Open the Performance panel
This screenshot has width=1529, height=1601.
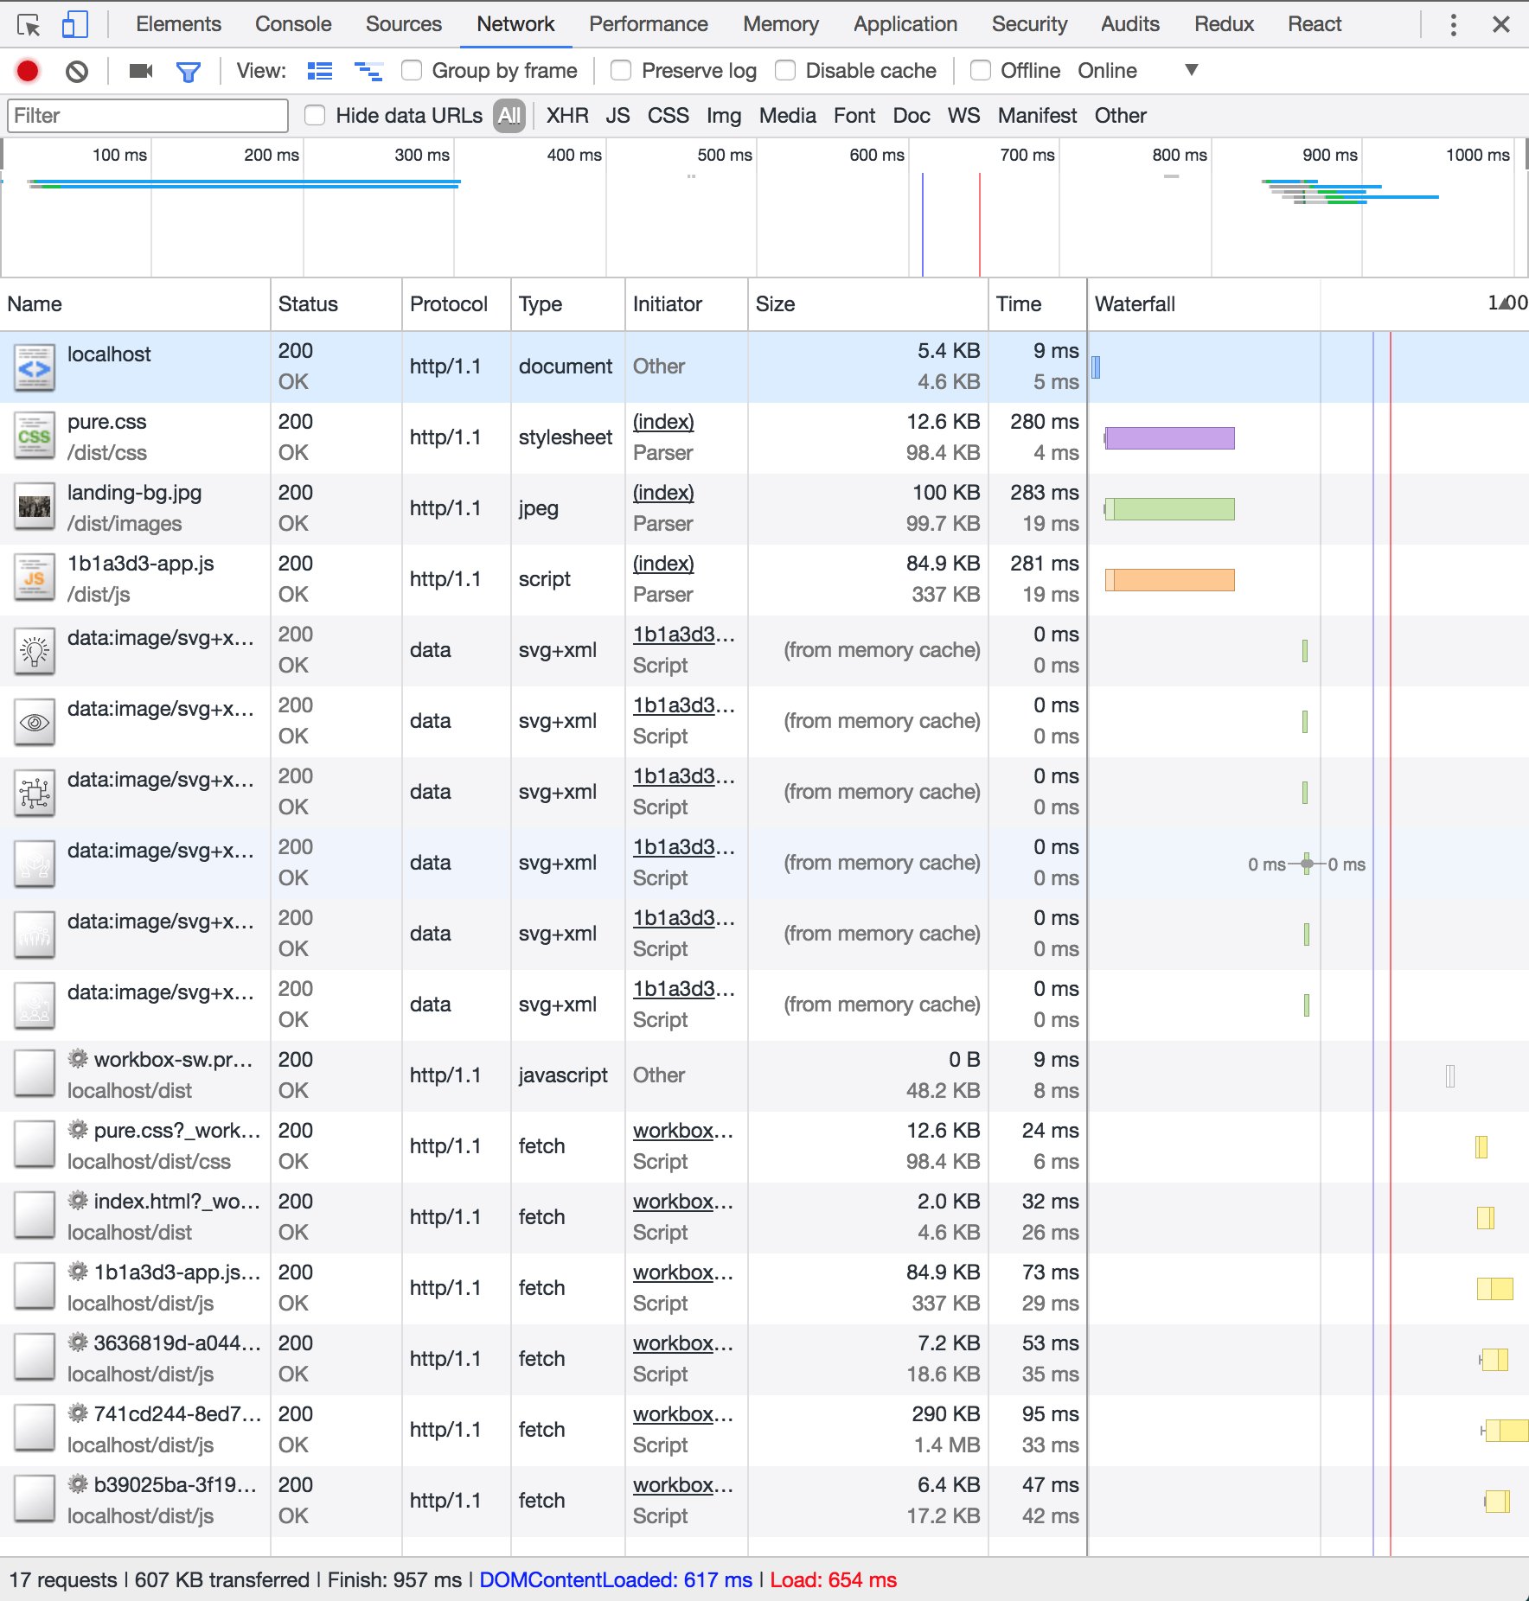[648, 23]
